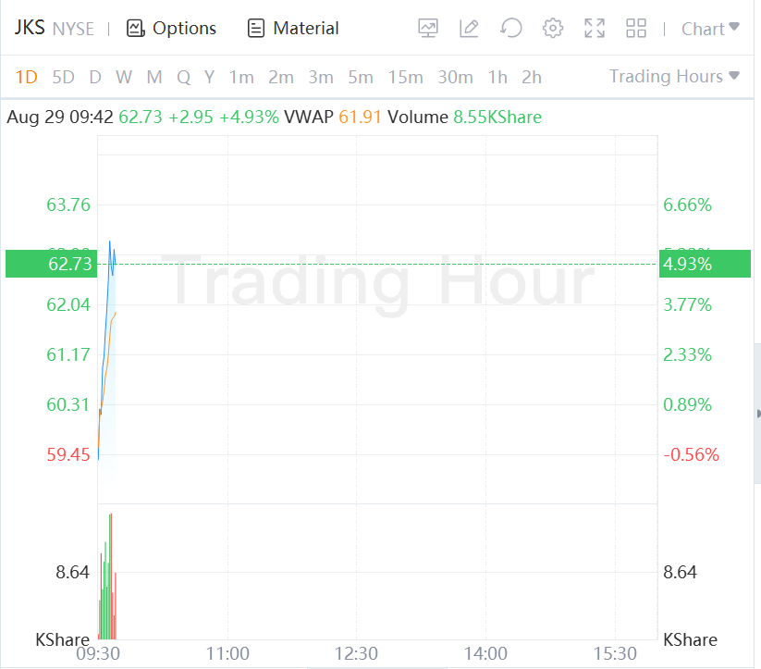The height and width of the screenshot is (669, 761).
Task: Pick the 2h interval
Action: pyautogui.click(x=532, y=77)
